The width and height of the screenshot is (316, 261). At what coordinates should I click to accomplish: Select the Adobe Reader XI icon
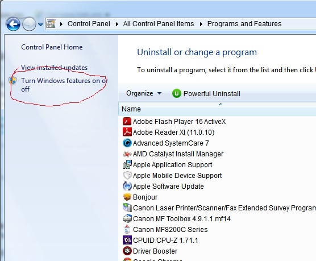point(127,132)
